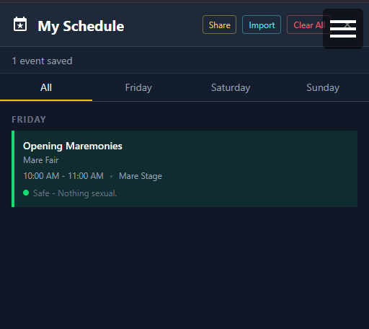This screenshot has height=329, width=369.
Task: Click the 10:00 AM - 11:00 AM time
Action: tap(63, 176)
